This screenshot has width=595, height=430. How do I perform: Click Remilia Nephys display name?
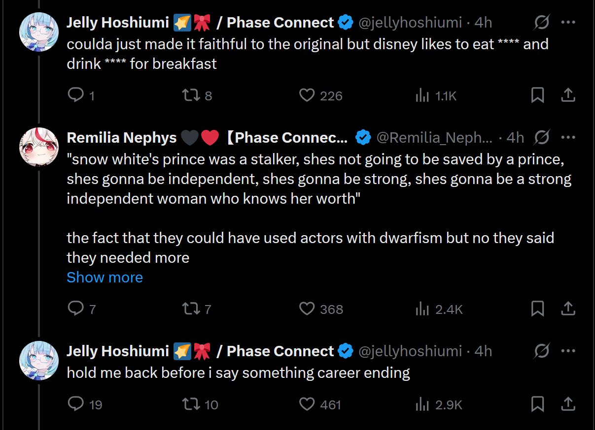[x=121, y=138]
